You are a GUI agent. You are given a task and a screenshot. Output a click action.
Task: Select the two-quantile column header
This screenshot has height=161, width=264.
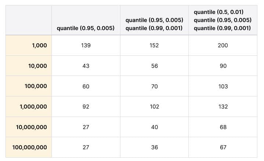[x=154, y=24]
